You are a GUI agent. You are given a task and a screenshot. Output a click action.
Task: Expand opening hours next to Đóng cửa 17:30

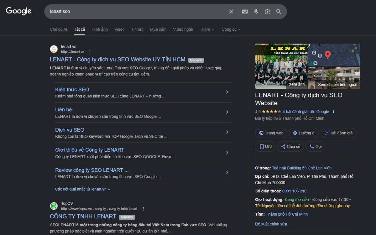click(x=350, y=200)
